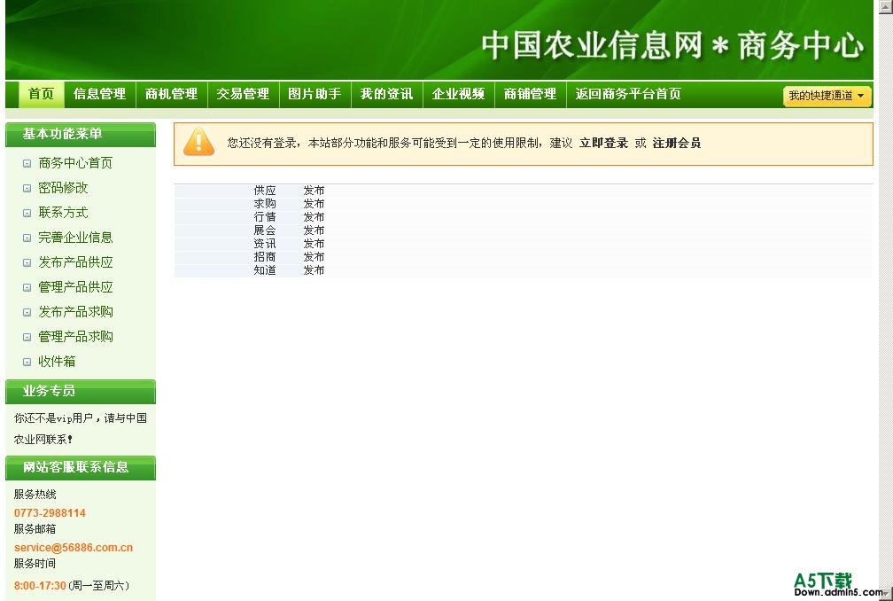The image size is (893, 601).
Task: Open the 首页 navigation tab
Action: [x=42, y=94]
